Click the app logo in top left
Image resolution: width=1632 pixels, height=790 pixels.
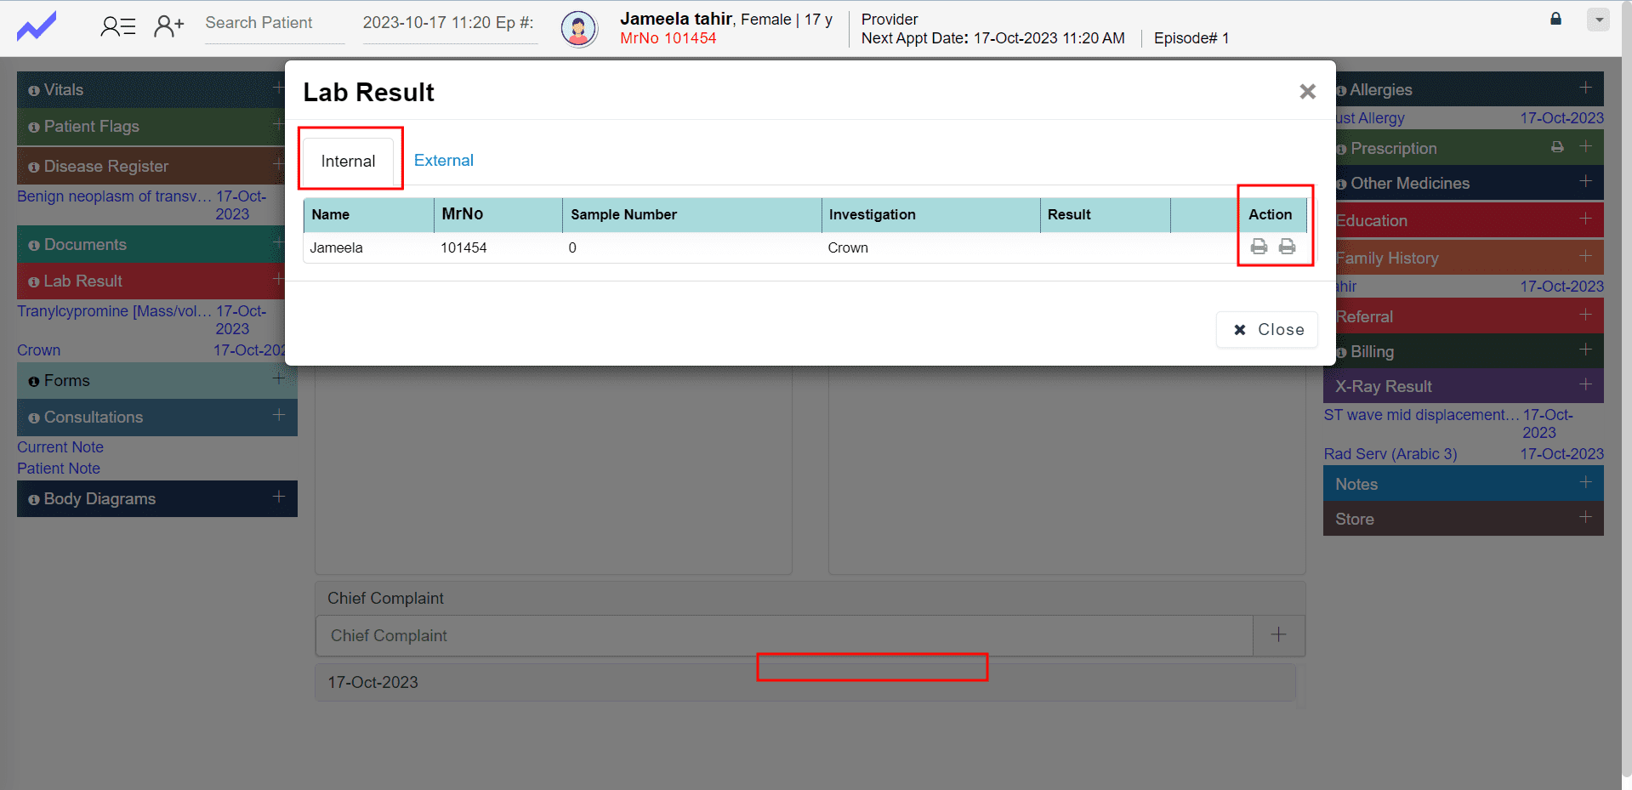coord(37,26)
